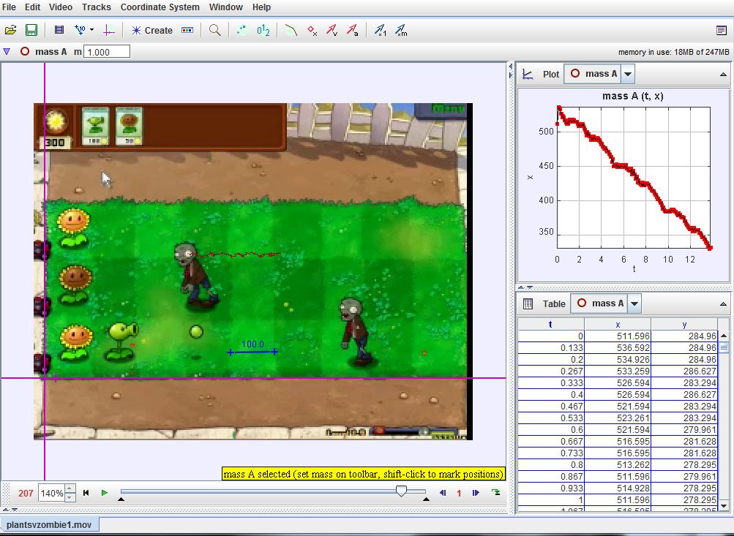Click the purple triangle track selector
734x536 pixels.
[x=7, y=51]
